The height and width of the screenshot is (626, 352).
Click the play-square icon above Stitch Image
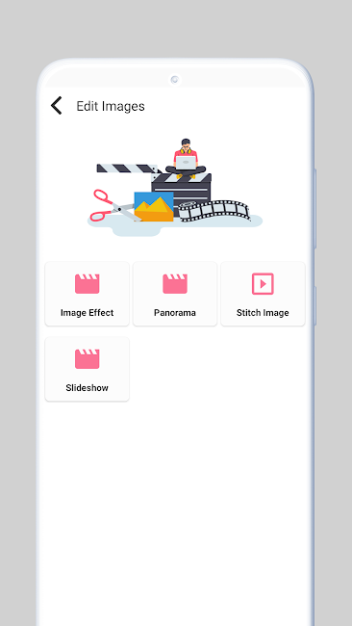click(263, 284)
